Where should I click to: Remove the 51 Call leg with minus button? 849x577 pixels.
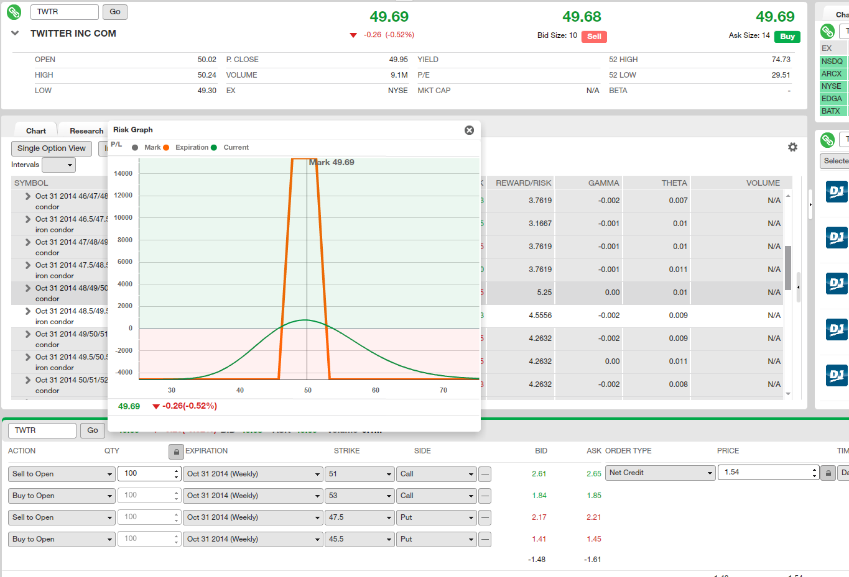pyautogui.click(x=485, y=474)
